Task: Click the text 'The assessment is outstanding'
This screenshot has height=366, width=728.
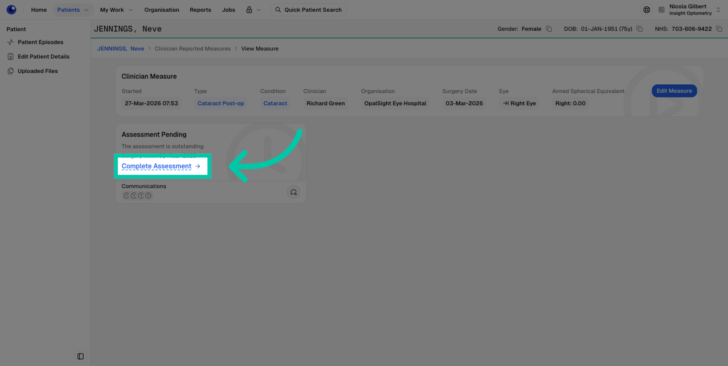Action: point(162,146)
